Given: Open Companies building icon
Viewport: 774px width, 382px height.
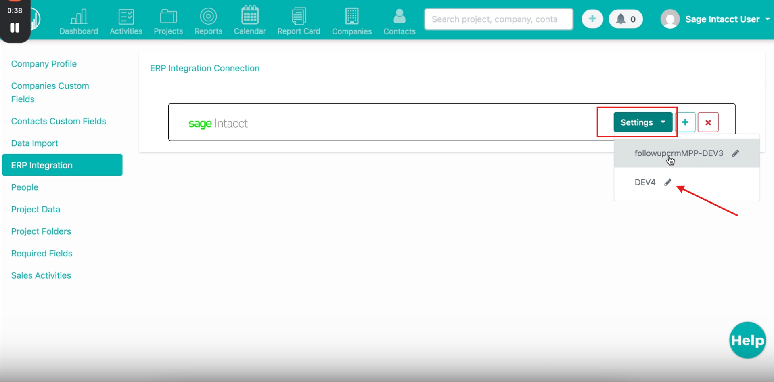Looking at the screenshot, I should click(x=351, y=17).
